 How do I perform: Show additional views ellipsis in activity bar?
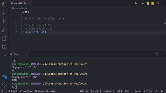click(4, 56)
